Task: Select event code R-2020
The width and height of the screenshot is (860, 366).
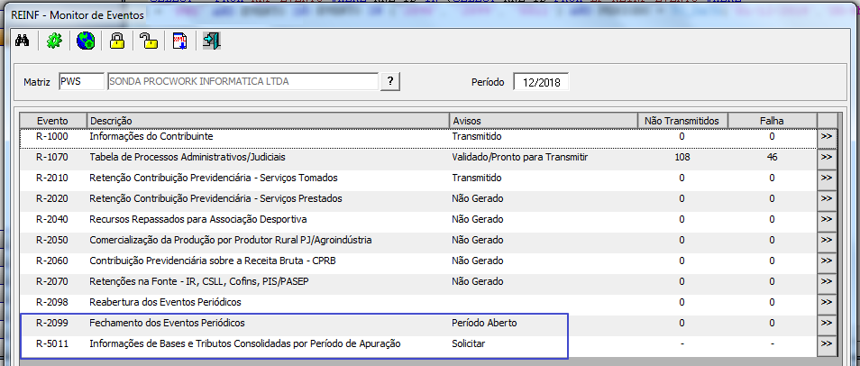Action: pyautogui.click(x=51, y=198)
